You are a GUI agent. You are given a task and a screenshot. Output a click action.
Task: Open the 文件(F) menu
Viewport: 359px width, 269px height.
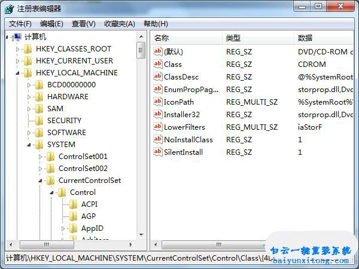coord(20,24)
